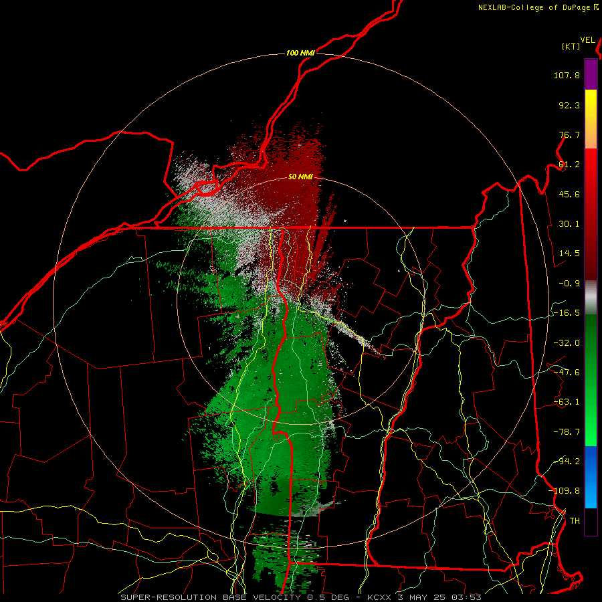Click the -63.1 legend value
This screenshot has height=602, width=602.
[x=567, y=402]
